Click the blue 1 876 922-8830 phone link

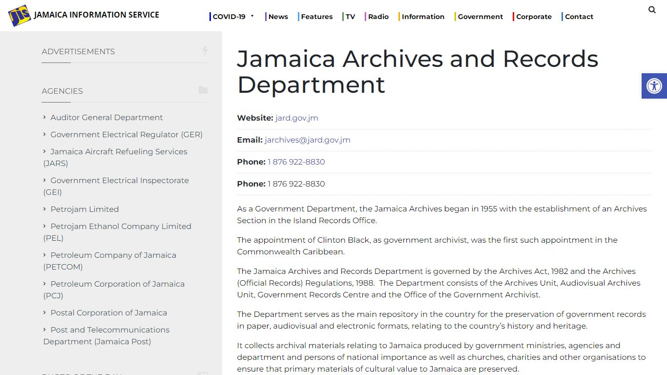coord(296,162)
